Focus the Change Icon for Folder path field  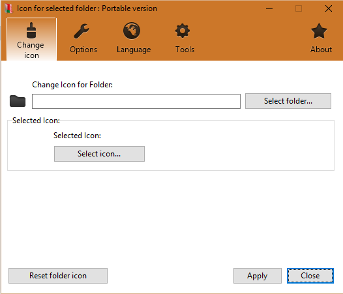click(136, 101)
